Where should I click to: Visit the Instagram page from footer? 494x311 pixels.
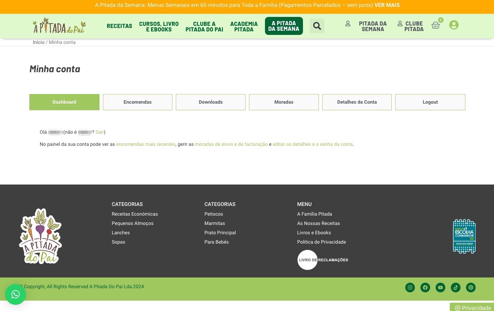[410, 288]
